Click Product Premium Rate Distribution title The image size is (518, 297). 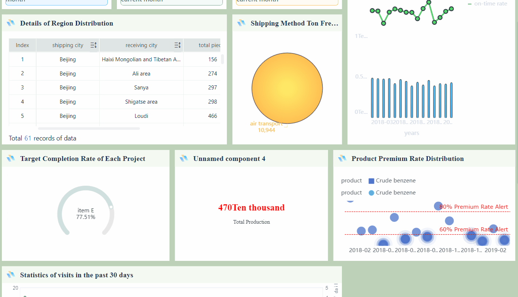click(x=408, y=159)
